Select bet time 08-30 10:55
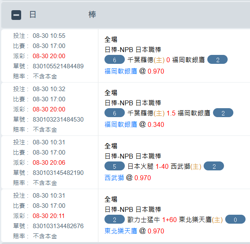250x244 pixels. [49, 36]
